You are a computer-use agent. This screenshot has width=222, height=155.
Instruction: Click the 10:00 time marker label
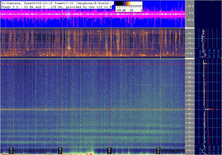click(x=11, y=150)
